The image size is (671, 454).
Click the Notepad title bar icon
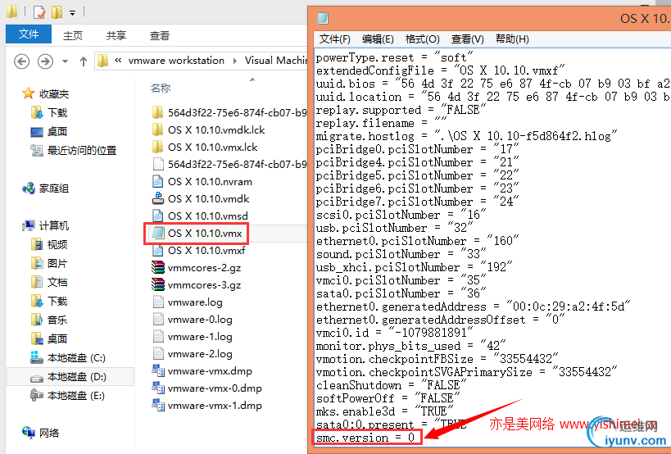[x=323, y=17]
